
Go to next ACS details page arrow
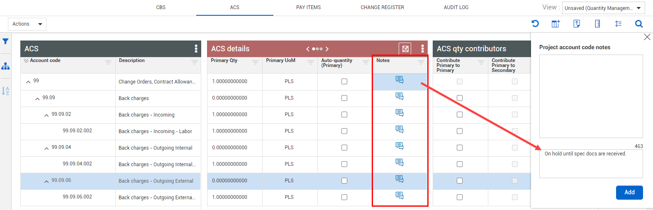coord(327,49)
